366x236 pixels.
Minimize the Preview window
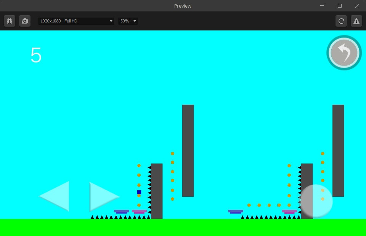tap(322, 6)
